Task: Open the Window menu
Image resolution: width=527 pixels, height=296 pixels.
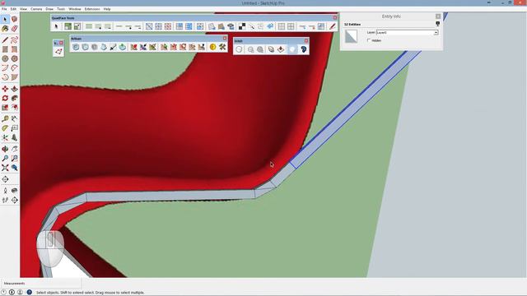Action: click(75, 9)
